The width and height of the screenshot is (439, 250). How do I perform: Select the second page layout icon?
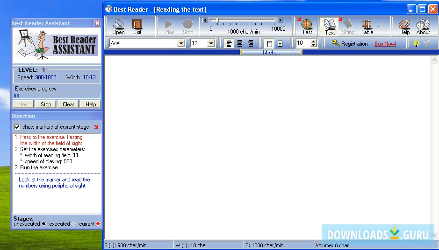[280, 43]
